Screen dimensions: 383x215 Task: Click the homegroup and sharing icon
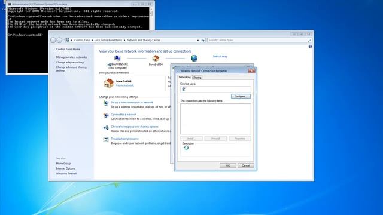point(106,127)
